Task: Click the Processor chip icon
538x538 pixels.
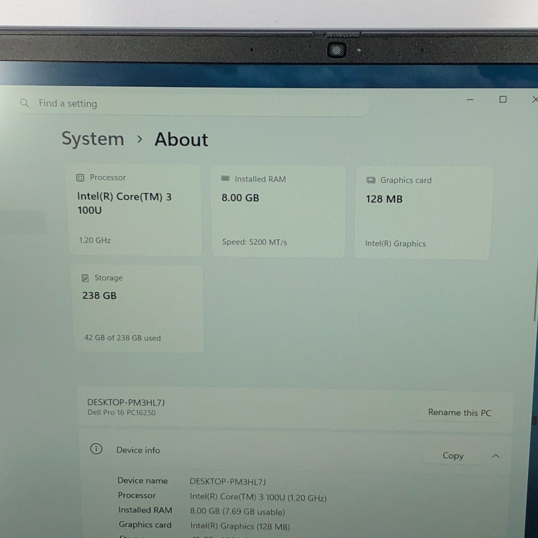Action: coord(80,178)
